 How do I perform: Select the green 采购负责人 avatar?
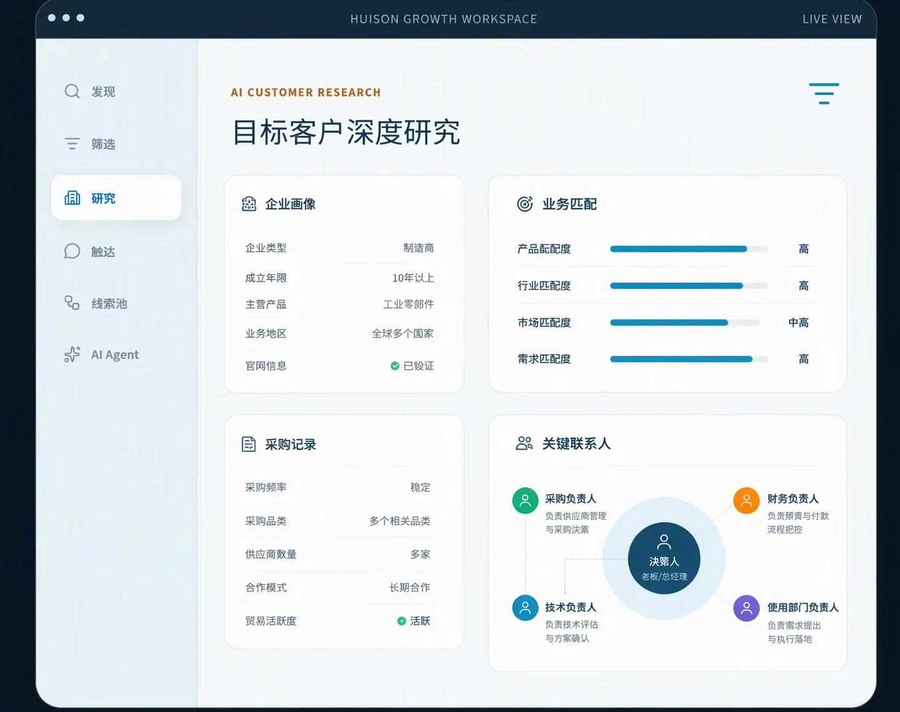pos(525,500)
